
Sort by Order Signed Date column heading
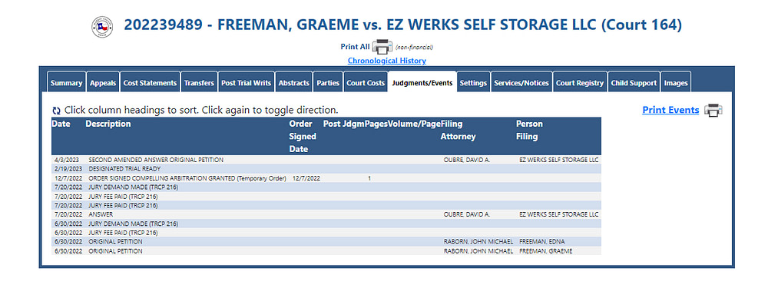tap(303, 136)
